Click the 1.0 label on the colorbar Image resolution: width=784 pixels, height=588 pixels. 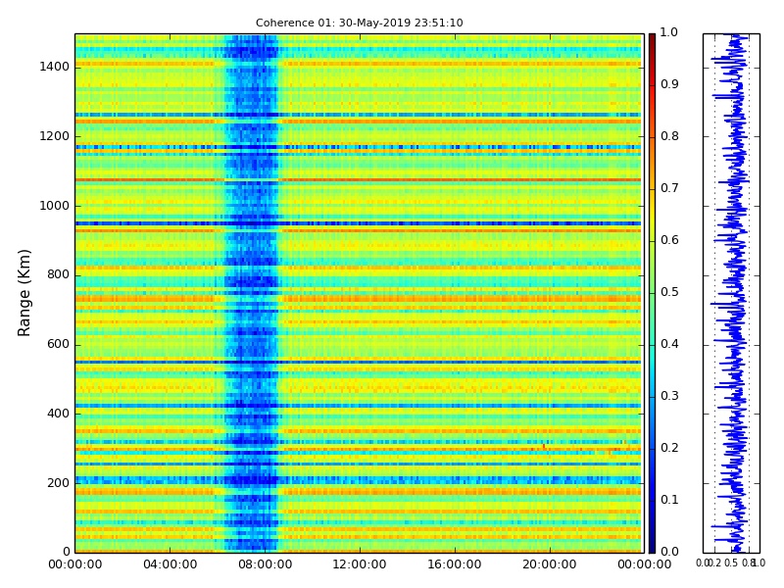pos(669,32)
